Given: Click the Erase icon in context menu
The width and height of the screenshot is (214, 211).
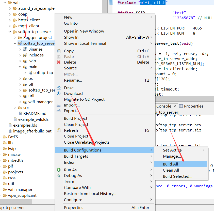Looking at the screenshot, I should 59,88.
